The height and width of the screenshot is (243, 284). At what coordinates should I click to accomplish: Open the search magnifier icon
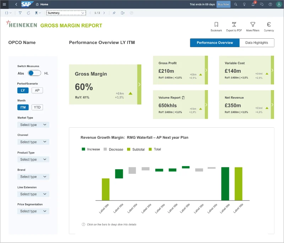pyautogui.click(x=236, y=4)
